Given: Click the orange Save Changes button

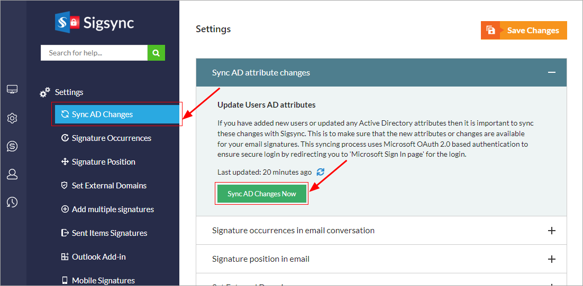Looking at the screenshot, I should pyautogui.click(x=524, y=31).
